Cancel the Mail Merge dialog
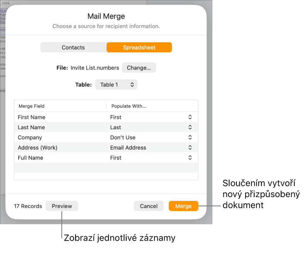Viewport: 305px width, 255px height. 149,206
